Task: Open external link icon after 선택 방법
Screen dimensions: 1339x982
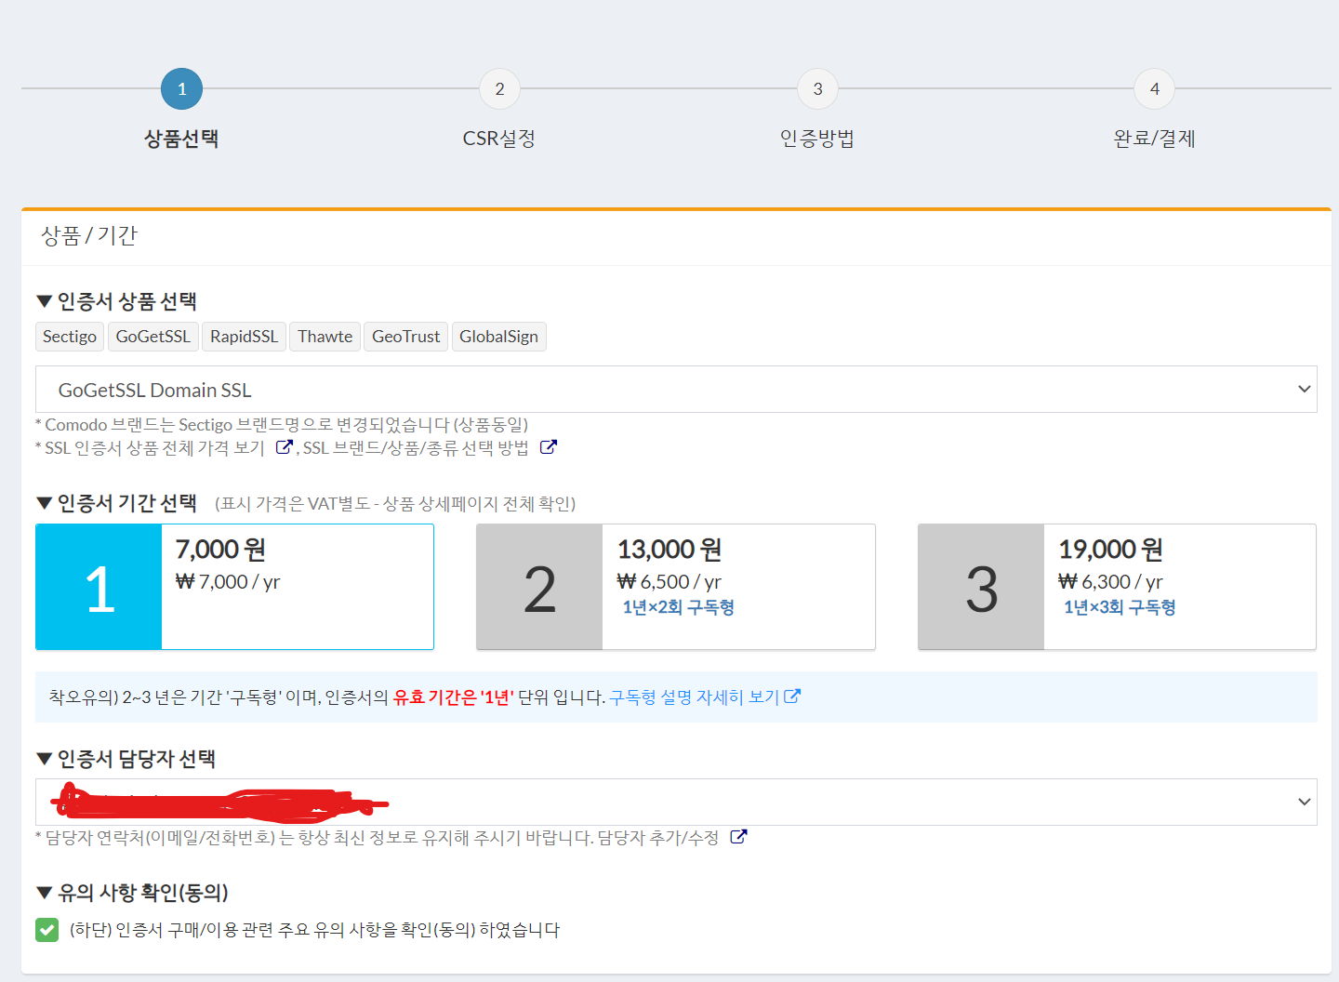Action: pyautogui.click(x=549, y=447)
